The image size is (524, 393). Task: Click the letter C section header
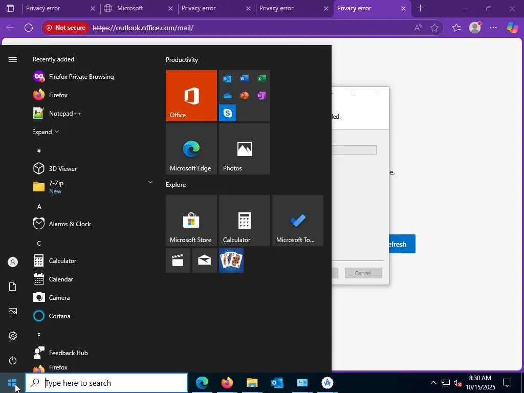(39, 243)
